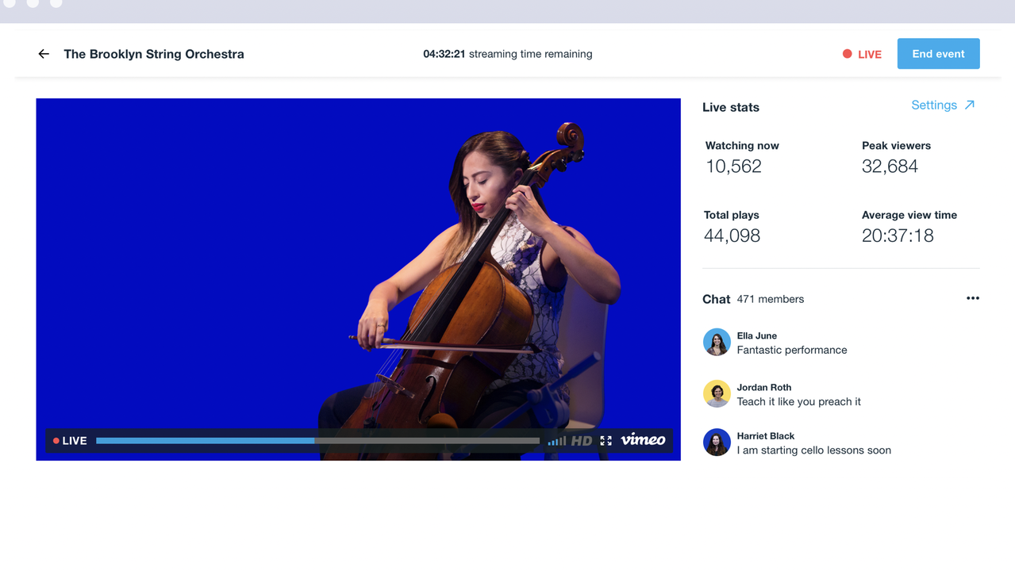Click the streaming time remaining display
The height and width of the screenshot is (571, 1015).
coord(508,54)
